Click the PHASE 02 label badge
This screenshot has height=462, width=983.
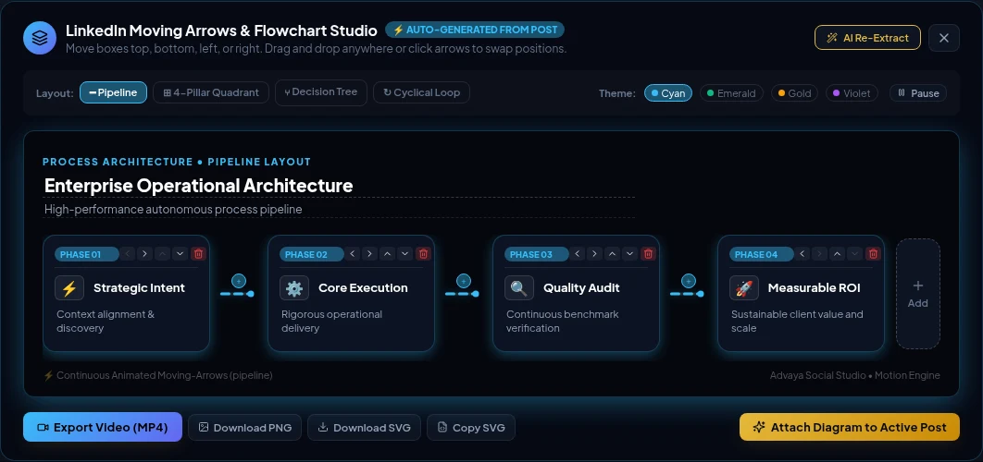312,254
